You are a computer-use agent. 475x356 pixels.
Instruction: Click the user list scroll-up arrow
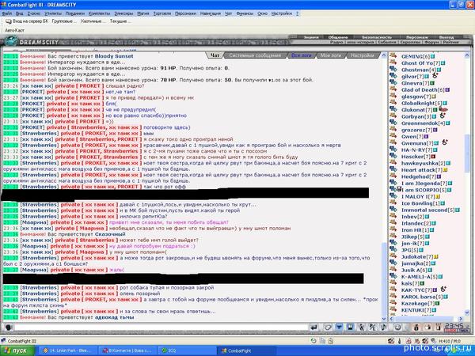tap(466, 55)
